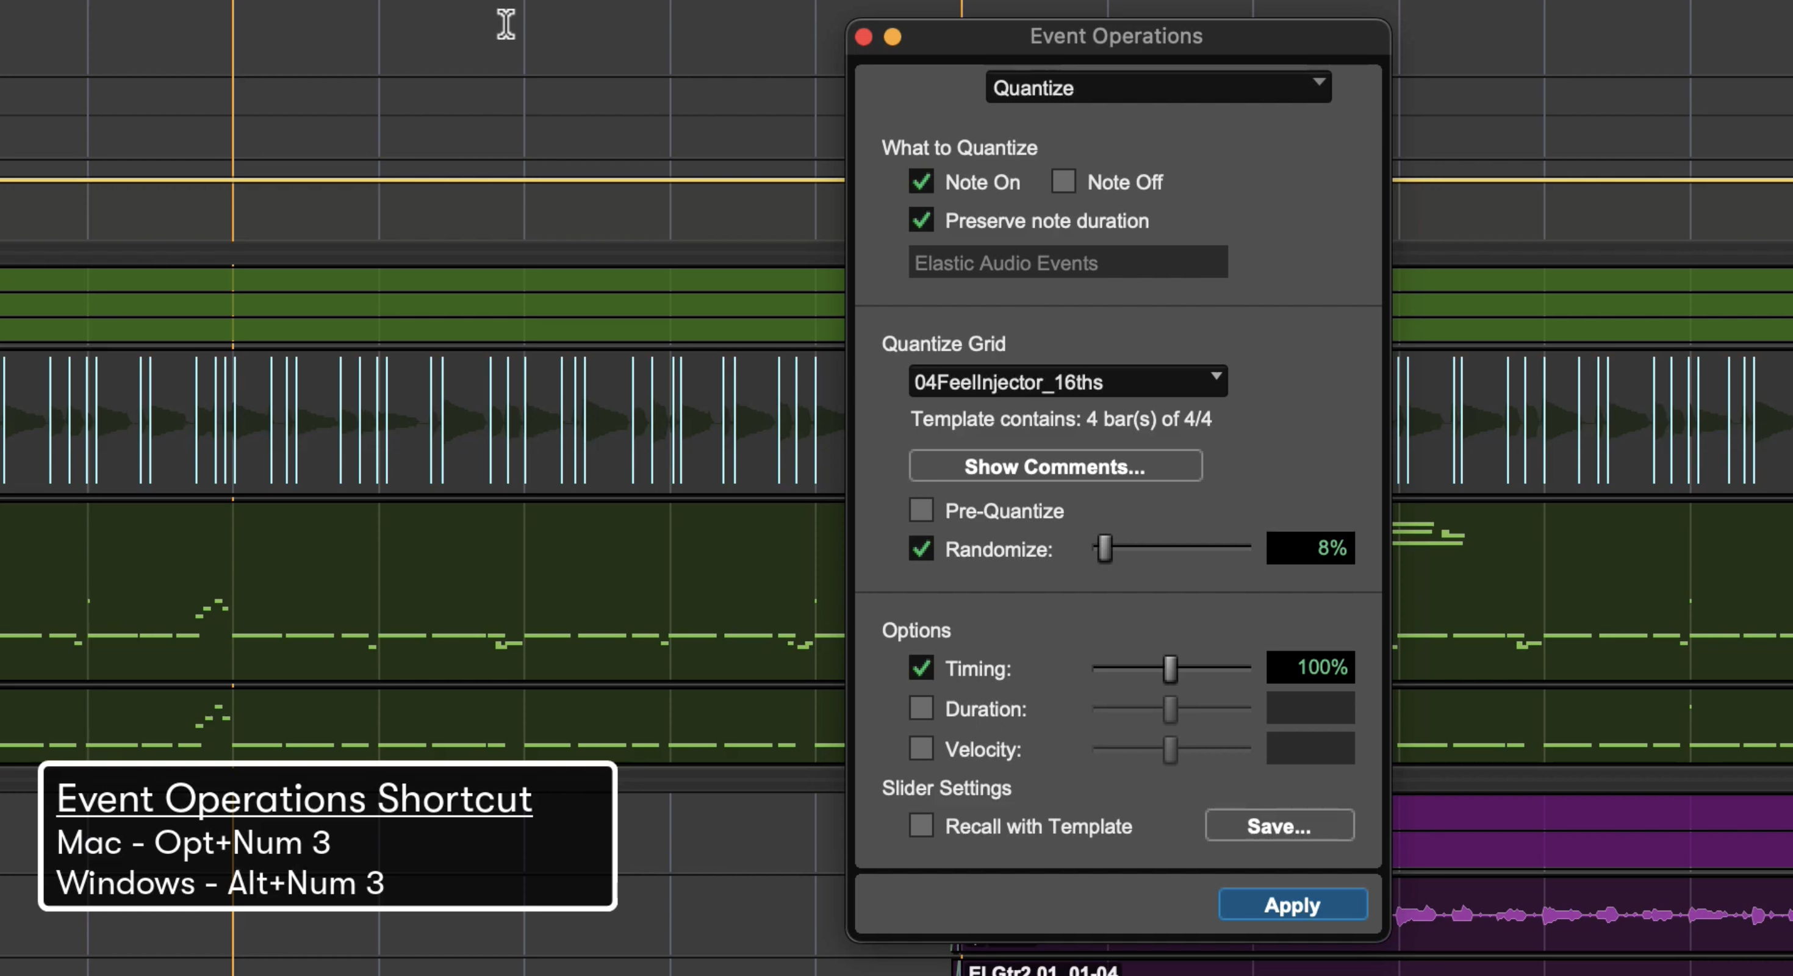Adjust the Randomize percentage slider

[x=1105, y=548]
